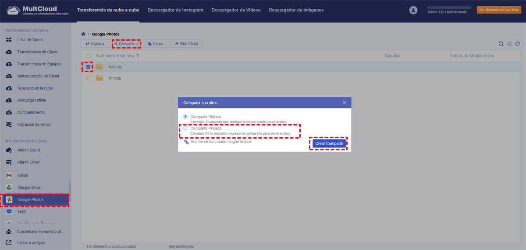Screen dimensions: 526x250
Task: Click the search magnifier icon
Action: 501,44
